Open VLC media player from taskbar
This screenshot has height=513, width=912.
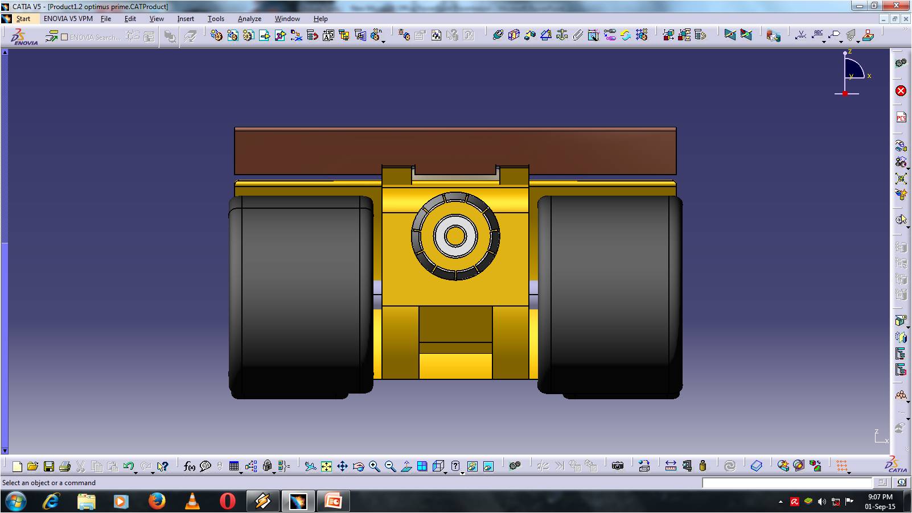(x=192, y=502)
